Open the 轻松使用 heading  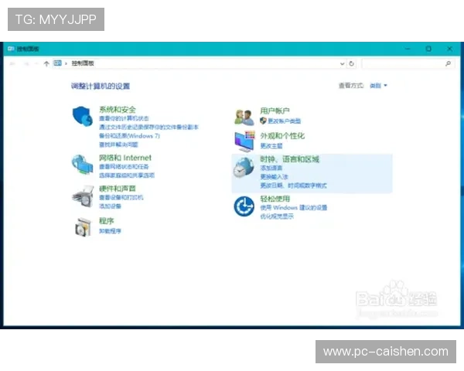[x=275, y=199]
